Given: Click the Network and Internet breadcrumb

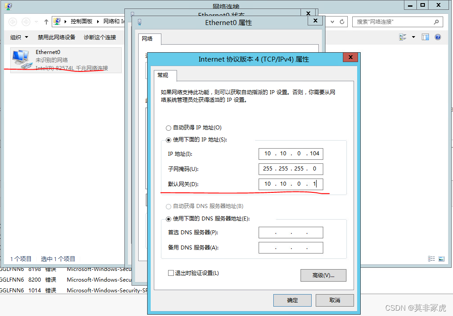Looking at the screenshot, I should (x=114, y=21).
